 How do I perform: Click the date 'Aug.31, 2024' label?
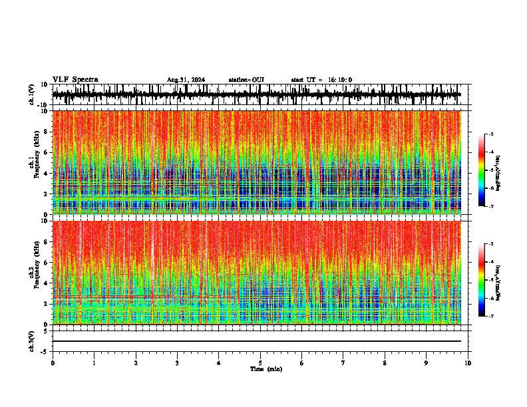[x=186, y=80]
